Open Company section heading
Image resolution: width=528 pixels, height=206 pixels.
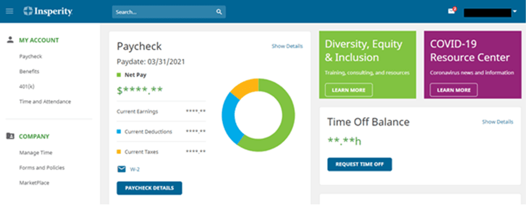34,137
